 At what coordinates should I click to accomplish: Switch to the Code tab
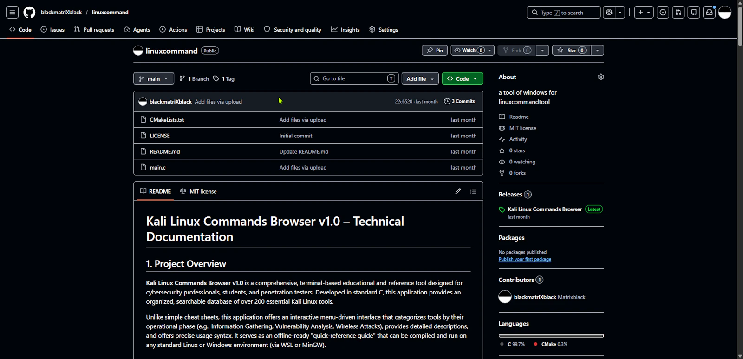click(20, 30)
